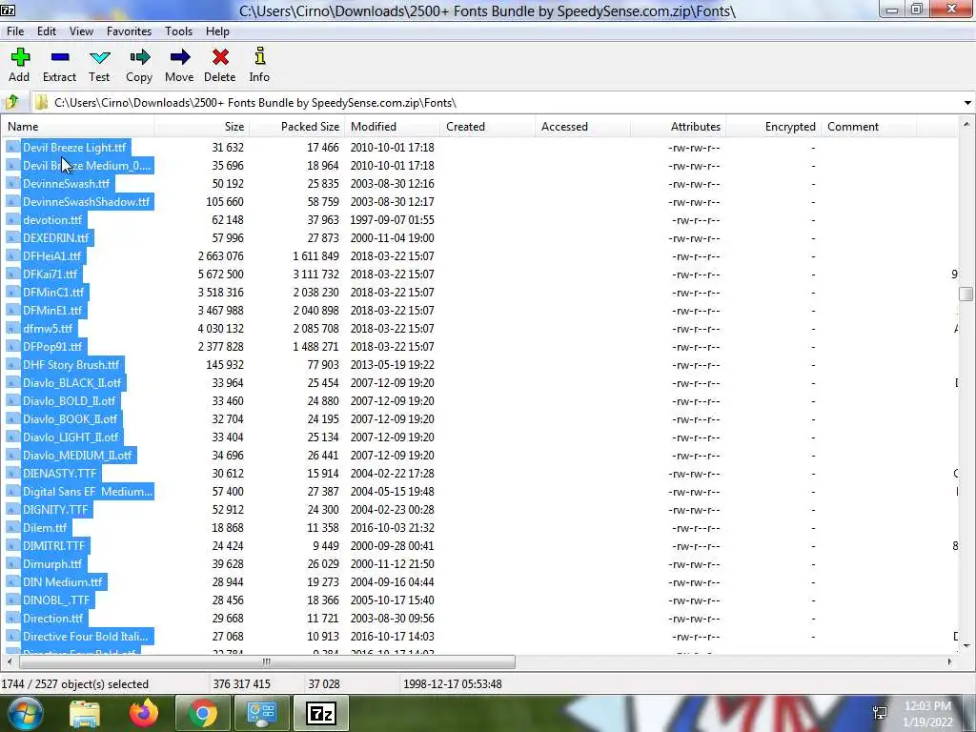Image resolution: width=976 pixels, height=732 pixels.
Task: Click the scroll right arrow
Action: coord(950,661)
